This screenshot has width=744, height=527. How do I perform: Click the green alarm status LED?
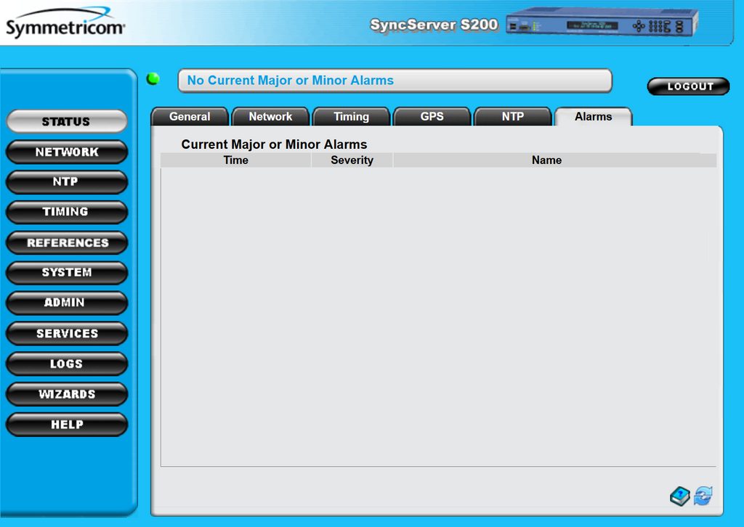coord(153,79)
